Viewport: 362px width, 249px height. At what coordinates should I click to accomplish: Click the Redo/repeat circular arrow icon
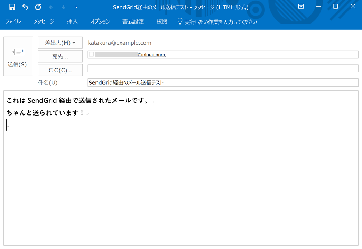[x=38, y=7]
